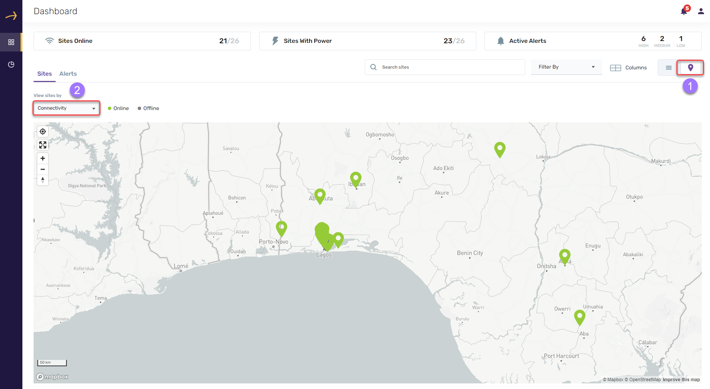Screen dimensions: 710x389
Task: Locate my position on the map
Action: click(x=43, y=131)
